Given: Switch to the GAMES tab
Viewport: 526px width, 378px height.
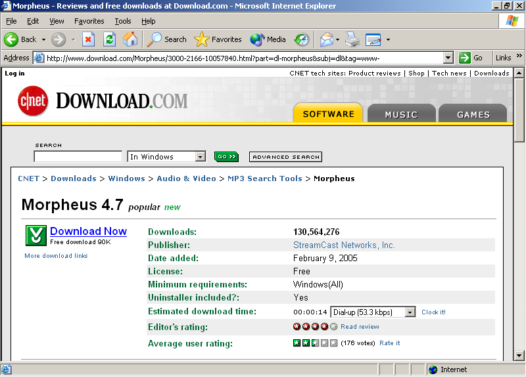Looking at the screenshot, I should (473, 114).
